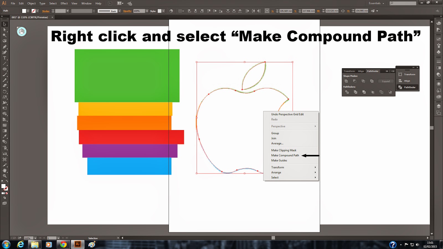Click the Opacity link
443x249 pixels.
127,11
